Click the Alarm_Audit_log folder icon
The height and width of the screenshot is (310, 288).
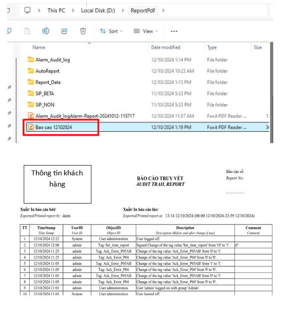point(31,60)
